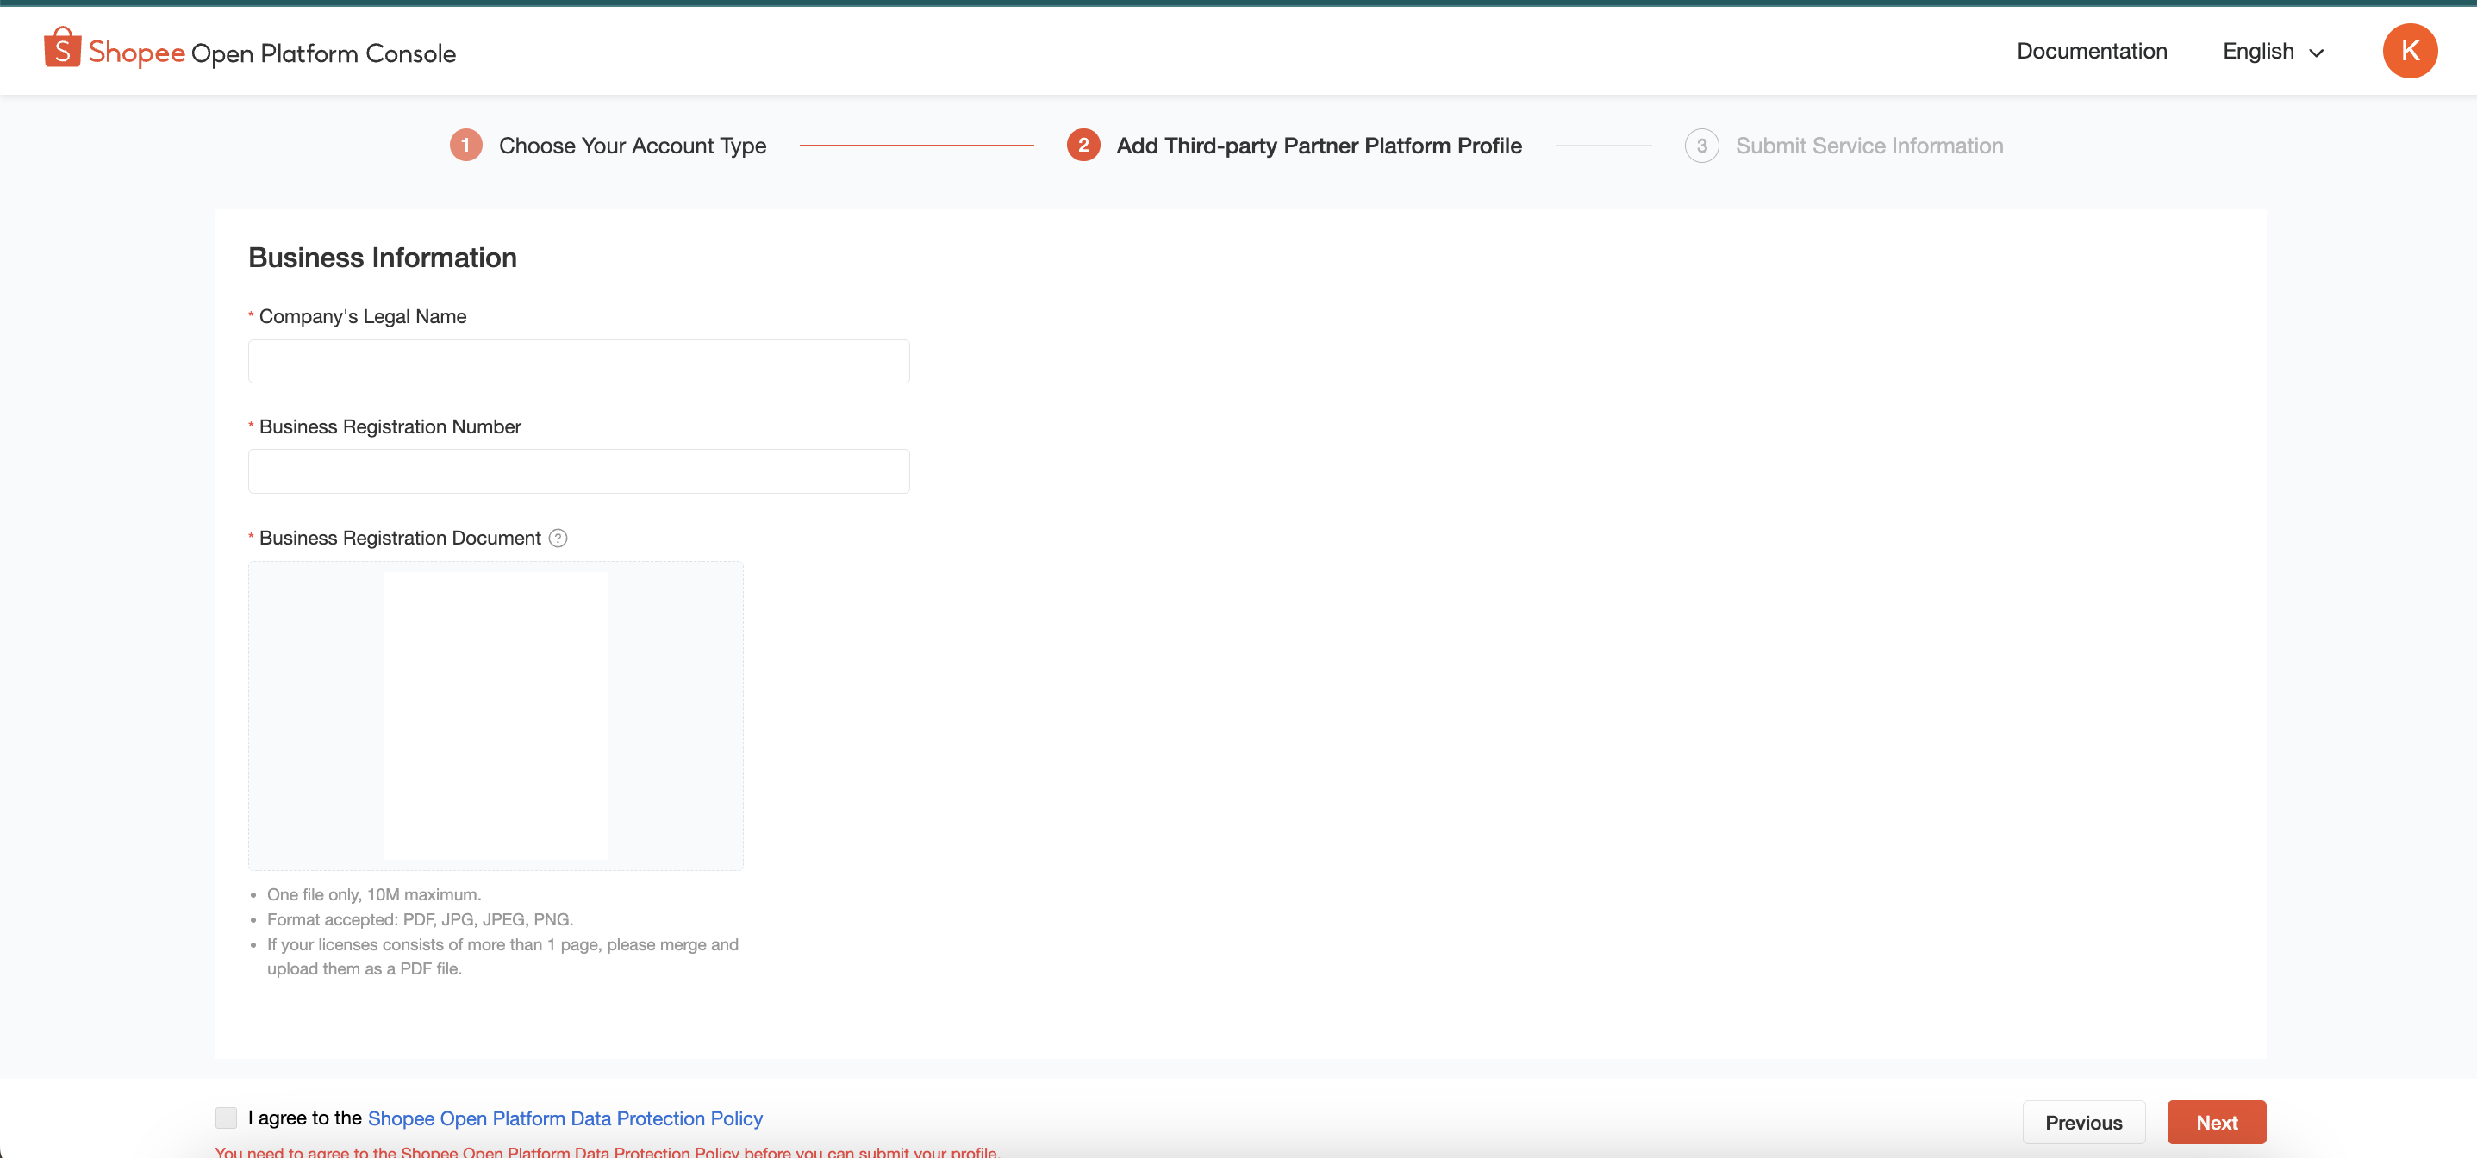The image size is (2477, 1158).
Task: Expand the chevron next to English
Action: coord(2316,53)
